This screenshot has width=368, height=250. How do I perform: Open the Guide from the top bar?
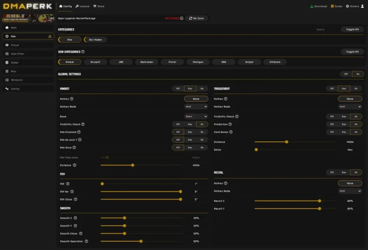point(337,6)
